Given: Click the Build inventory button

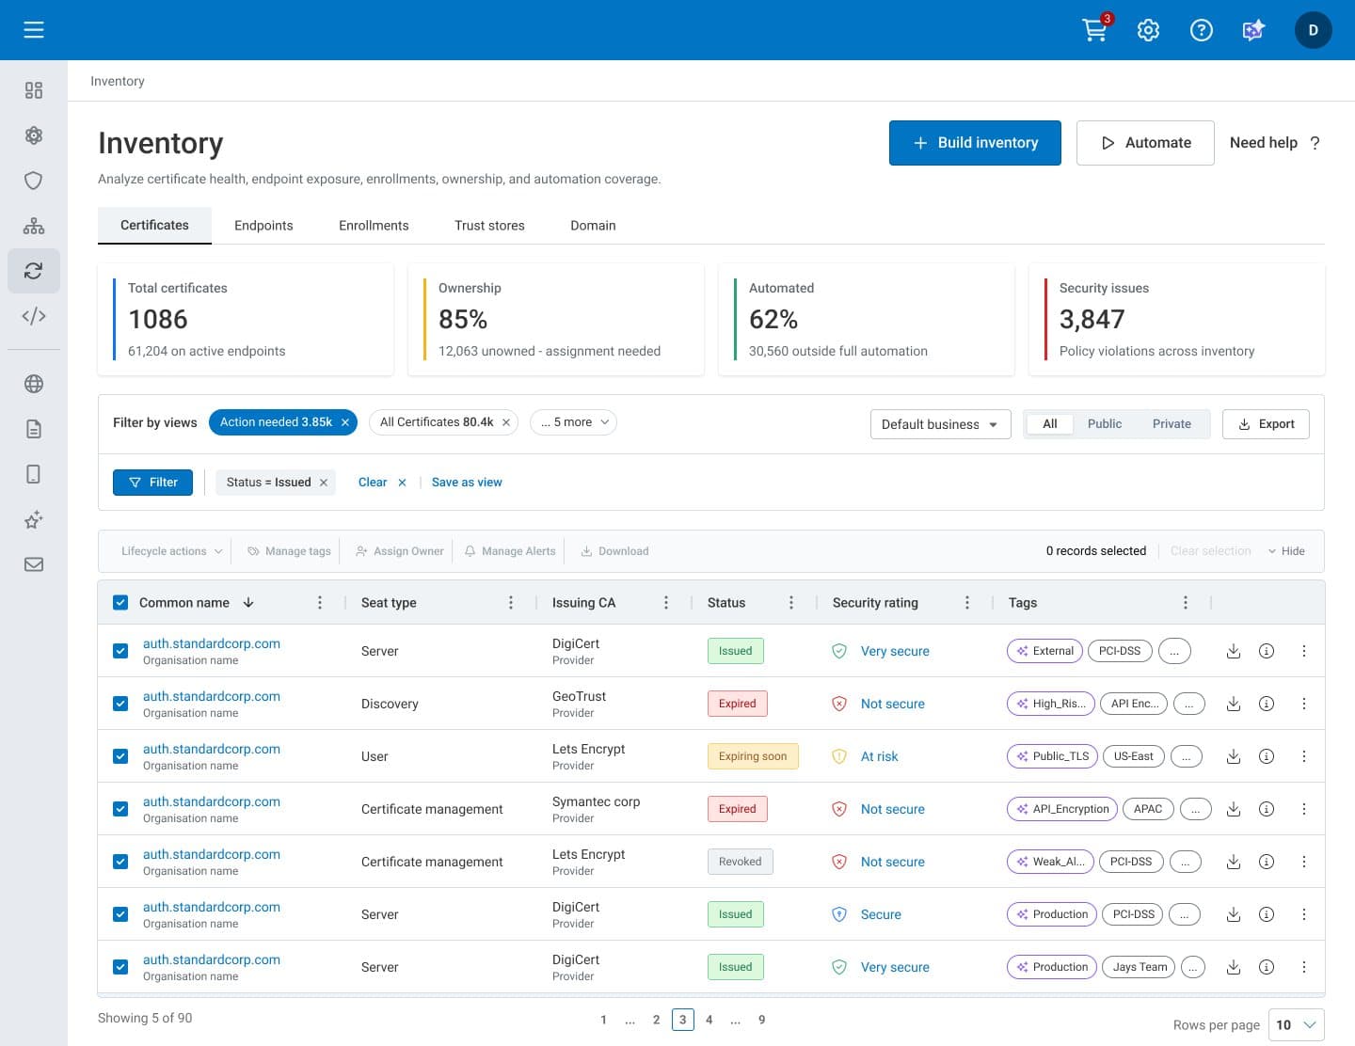Looking at the screenshot, I should (975, 143).
